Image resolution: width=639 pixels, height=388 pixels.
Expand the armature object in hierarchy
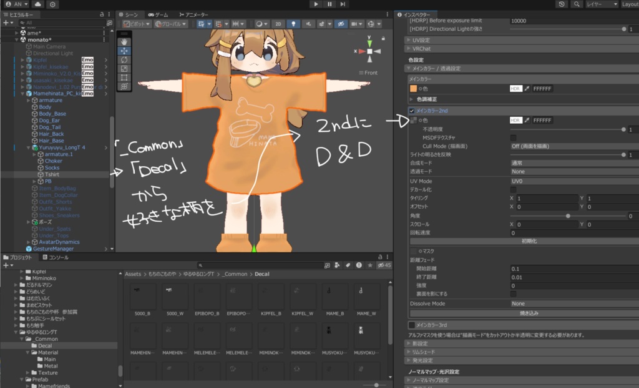point(29,101)
